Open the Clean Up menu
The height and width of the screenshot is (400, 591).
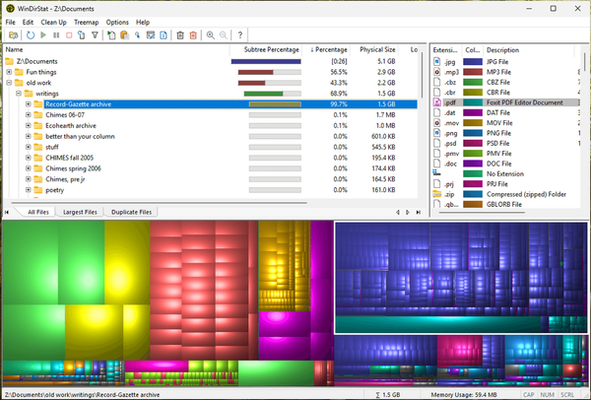(x=53, y=23)
